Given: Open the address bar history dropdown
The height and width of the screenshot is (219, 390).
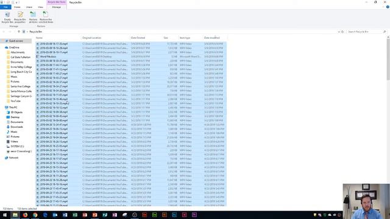Looking at the screenshot, I should click(339, 32).
